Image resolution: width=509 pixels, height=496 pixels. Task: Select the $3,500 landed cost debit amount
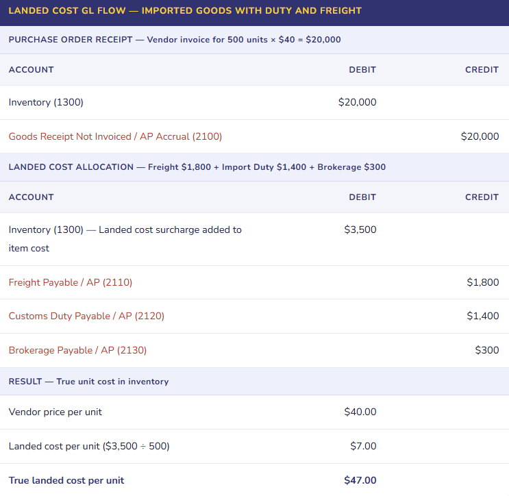(360, 230)
